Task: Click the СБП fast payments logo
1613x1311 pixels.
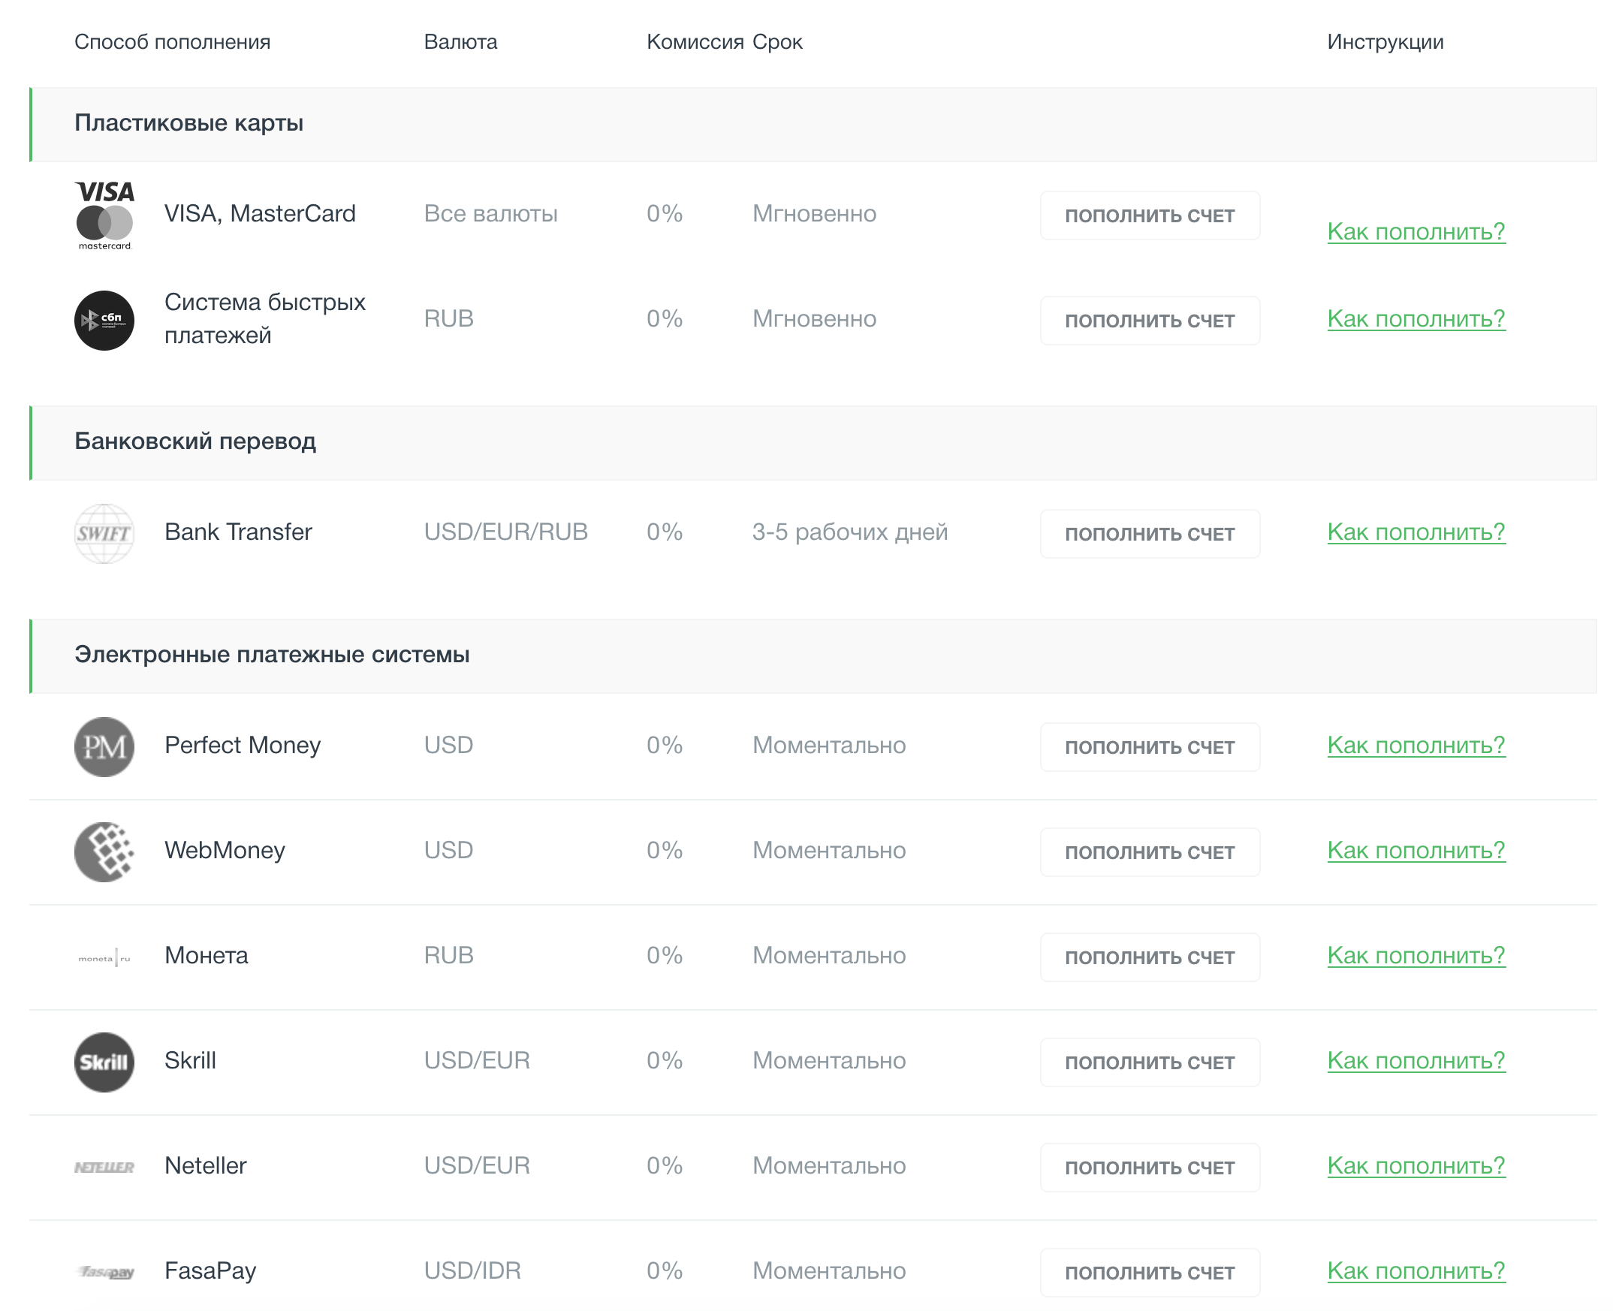Action: tap(104, 320)
